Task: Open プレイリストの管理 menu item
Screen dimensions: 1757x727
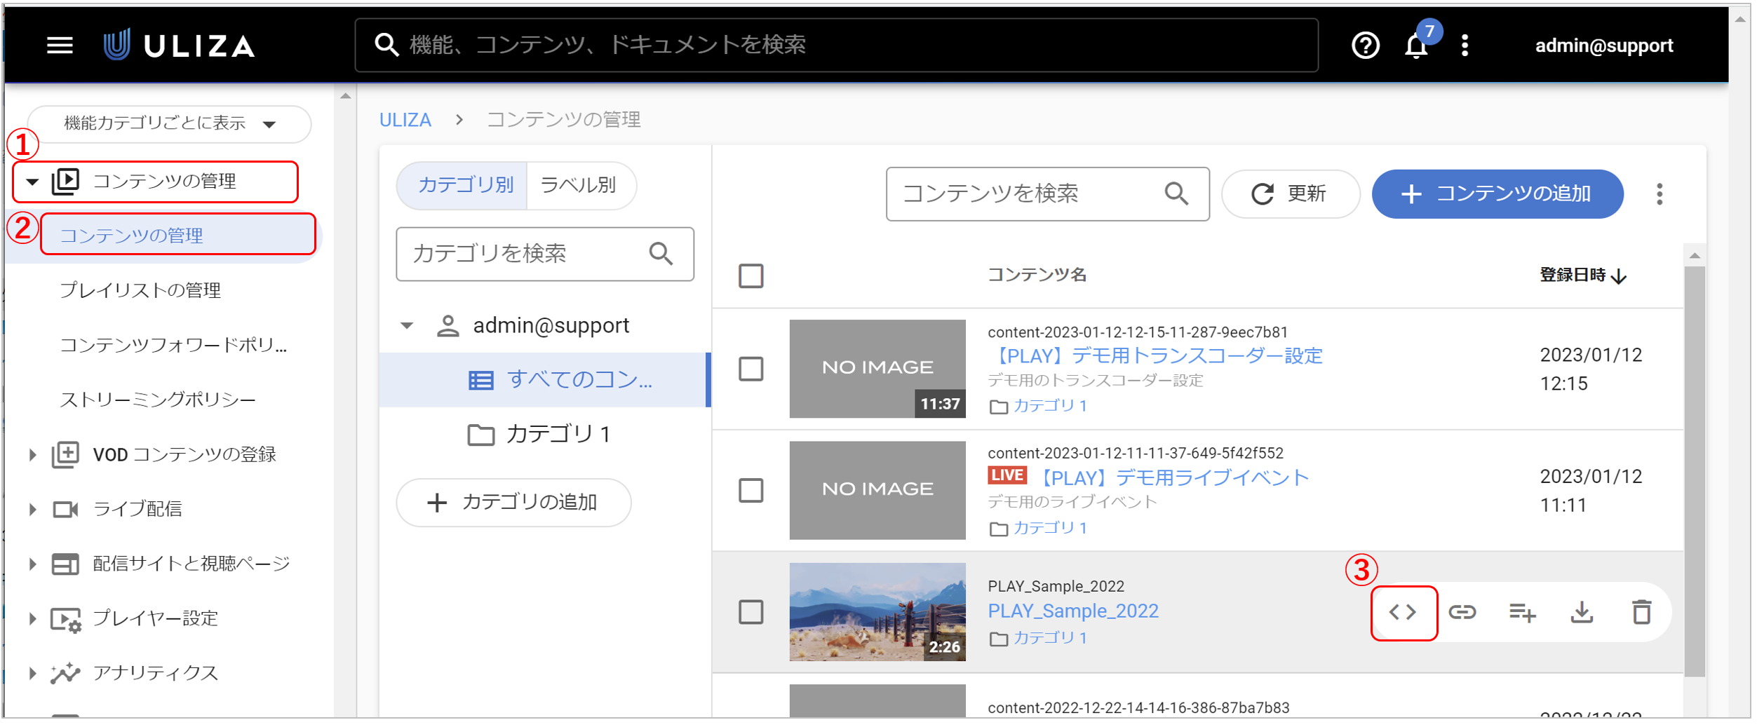Action: click(140, 290)
